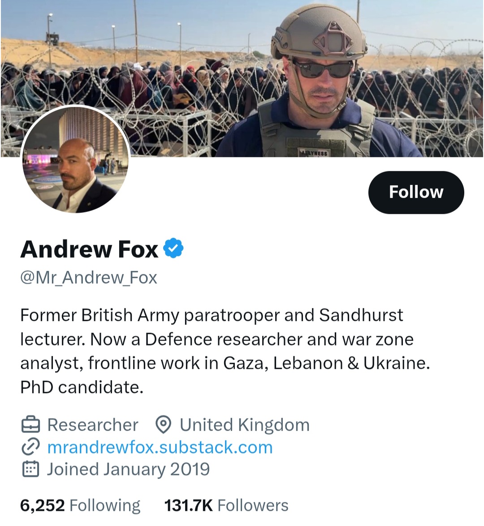Screen dimensions: 484x526
Task: Click the chain link icon
Action: pos(31,447)
